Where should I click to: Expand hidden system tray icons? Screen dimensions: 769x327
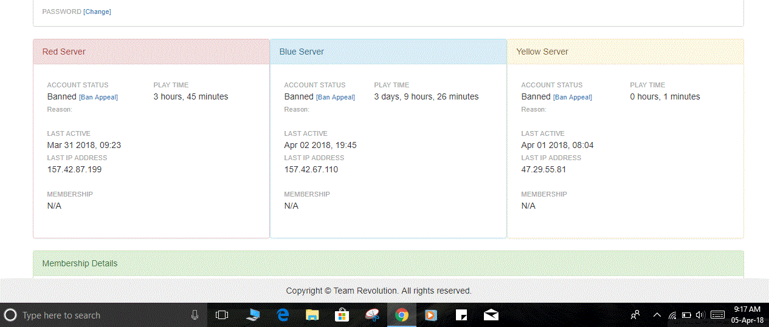tap(657, 315)
